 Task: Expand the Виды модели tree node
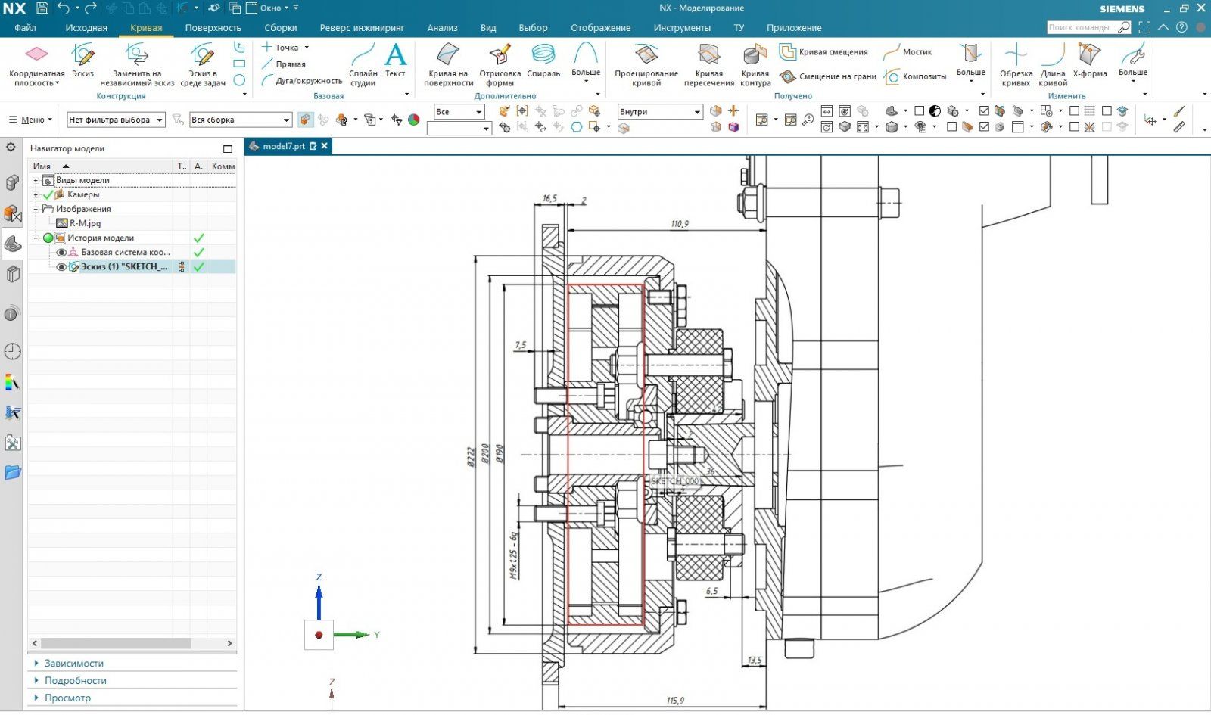(36, 181)
